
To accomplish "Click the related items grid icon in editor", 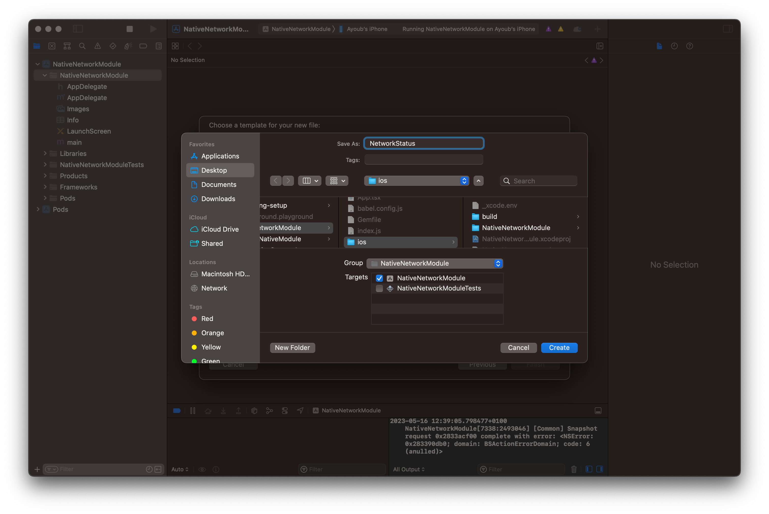I will (175, 46).
